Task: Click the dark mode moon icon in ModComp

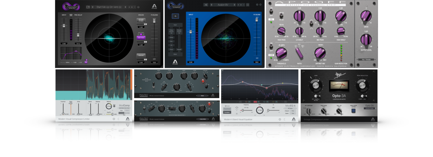Action: coord(118,119)
